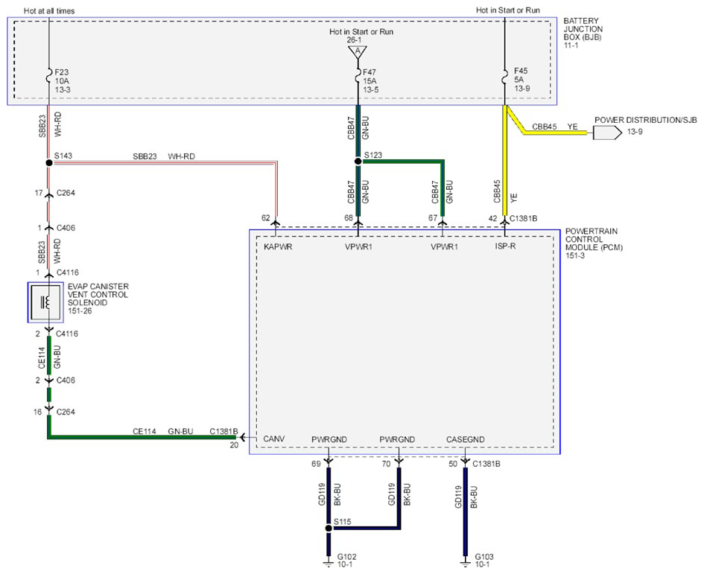
Task: Click page reference 13-3 under F23
Action: (63, 90)
